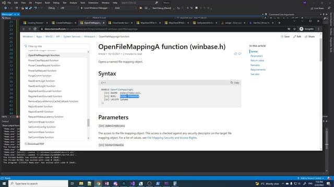Follow the System Services breadcrumb link
The image size is (334, 187).
(x=72, y=36)
